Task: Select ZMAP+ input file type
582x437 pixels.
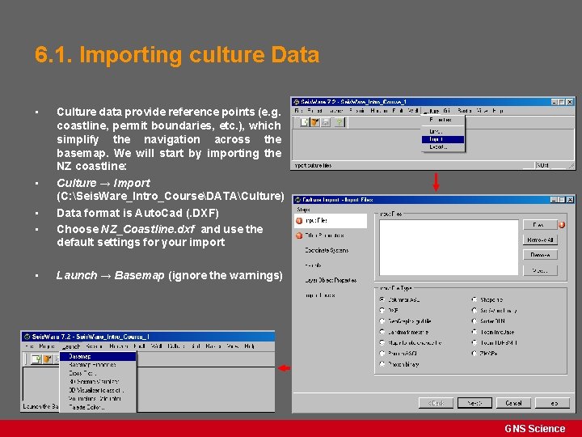Action: click(474, 354)
